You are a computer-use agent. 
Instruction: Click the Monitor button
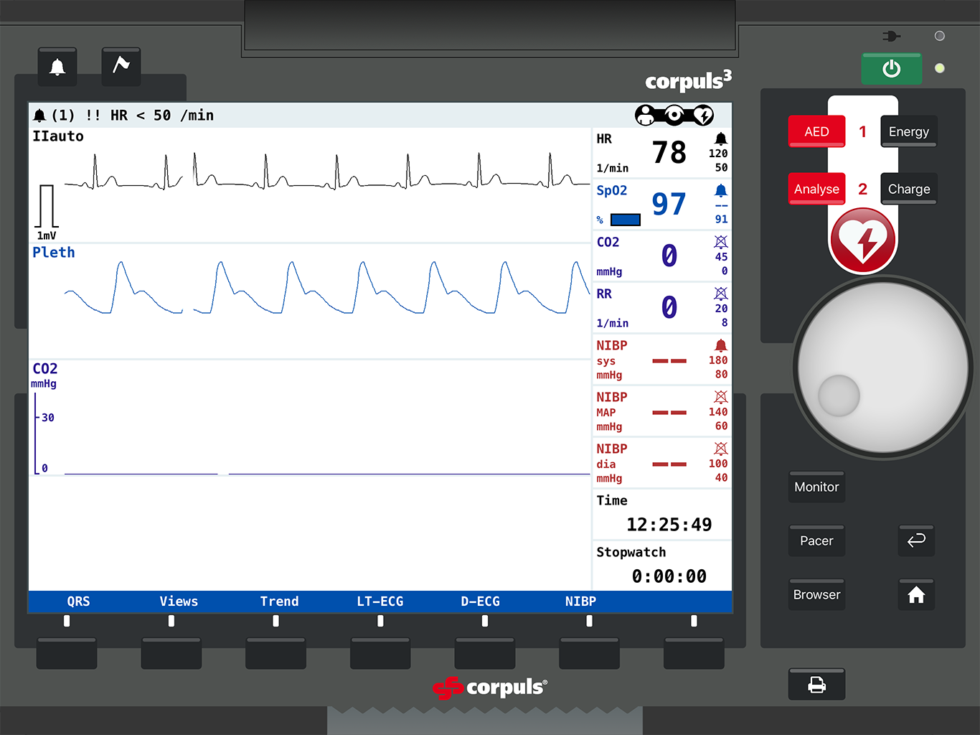coord(816,487)
